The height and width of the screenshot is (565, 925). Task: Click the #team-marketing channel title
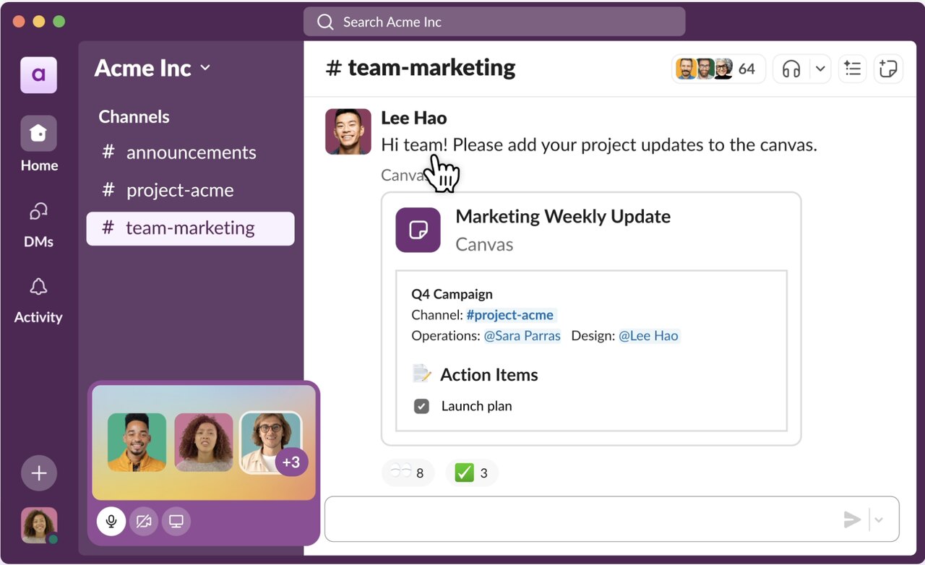pos(421,68)
